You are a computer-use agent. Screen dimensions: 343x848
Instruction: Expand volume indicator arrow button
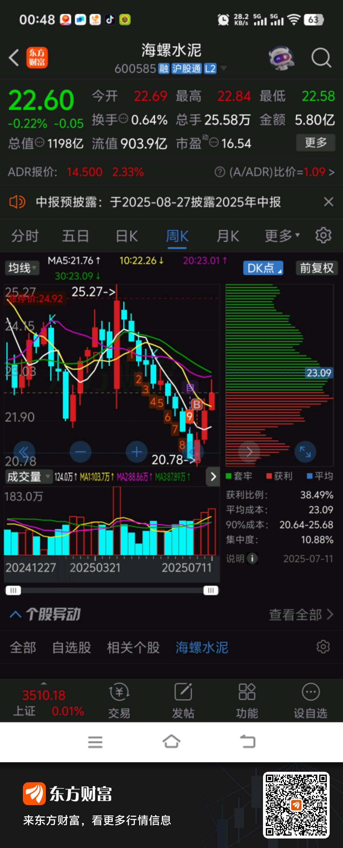tap(213, 476)
